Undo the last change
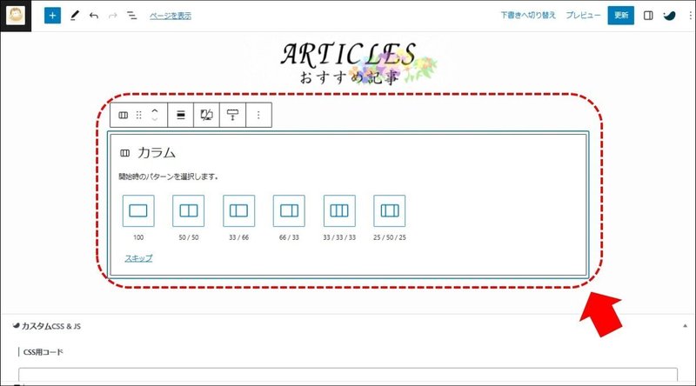696x386 pixels. click(94, 16)
